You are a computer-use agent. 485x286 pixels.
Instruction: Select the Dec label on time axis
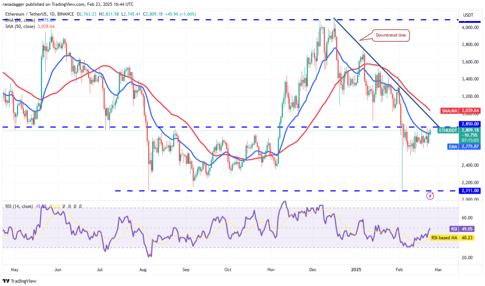click(313, 270)
